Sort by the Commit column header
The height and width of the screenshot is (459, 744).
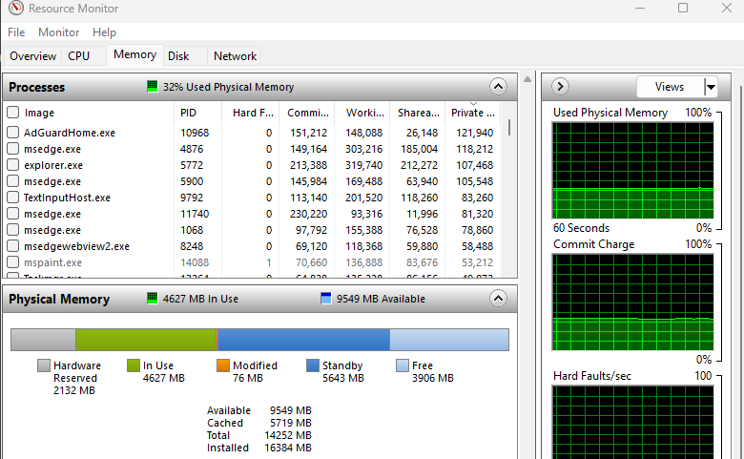(x=307, y=113)
